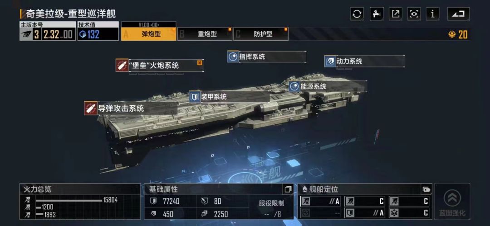Select the 弹炮型 variant tab
Viewport: 490px width, 226px height.
pos(149,34)
